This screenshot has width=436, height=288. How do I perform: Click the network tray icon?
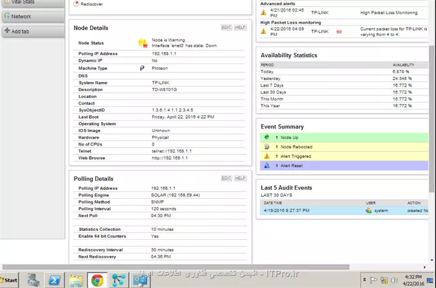pos(384,280)
